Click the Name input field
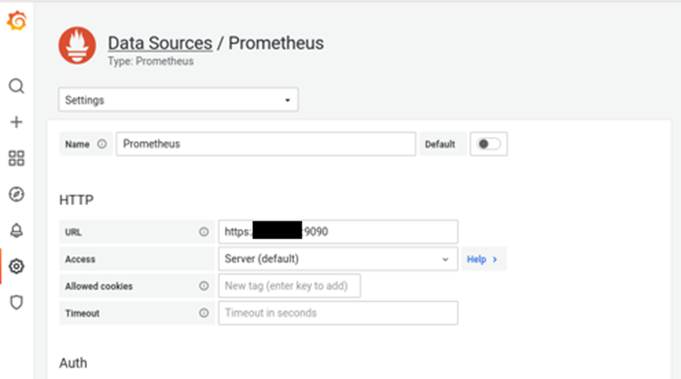The width and height of the screenshot is (681, 379). click(x=266, y=144)
